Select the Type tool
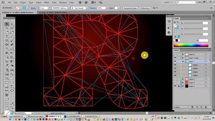Viewport: 215px width, 121px height. pyautogui.click(x=7, y=37)
